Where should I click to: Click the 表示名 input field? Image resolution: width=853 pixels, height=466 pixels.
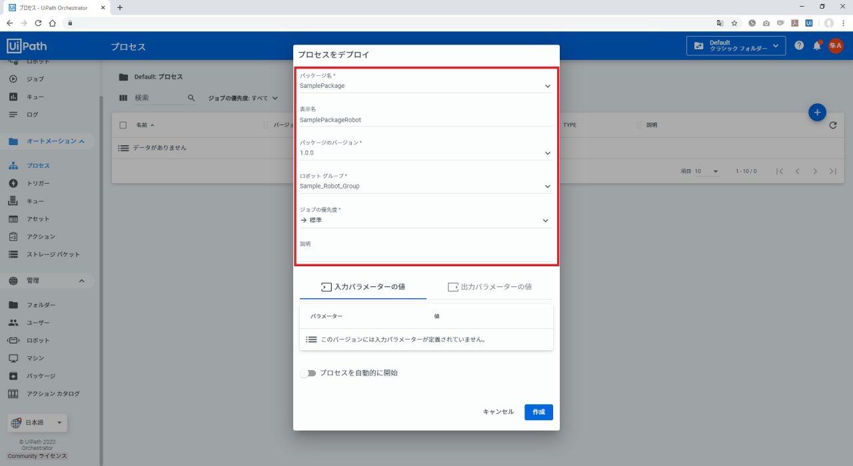point(425,120)
